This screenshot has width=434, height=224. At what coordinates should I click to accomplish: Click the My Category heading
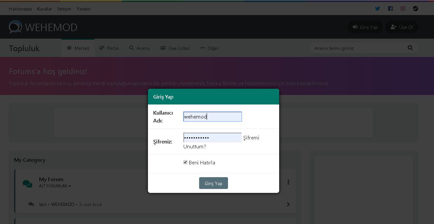(x=30, y=160)
